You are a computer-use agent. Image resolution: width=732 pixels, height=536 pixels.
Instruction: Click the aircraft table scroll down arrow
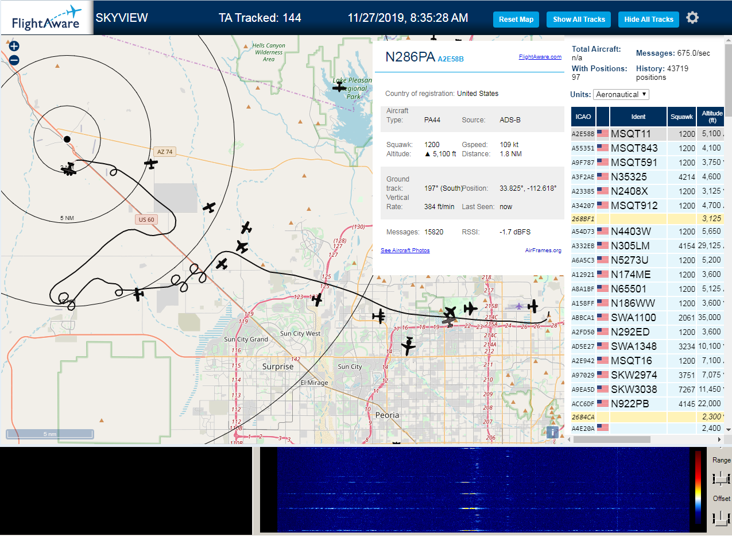point(729,430)
